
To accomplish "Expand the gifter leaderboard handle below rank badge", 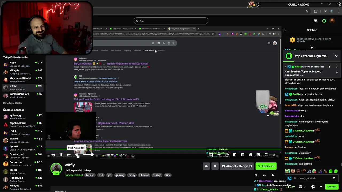I will pyautogui.click(x=312, y=47).
